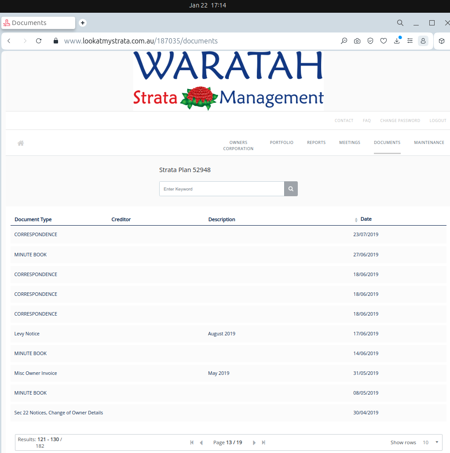
Task: Go to first page of results
Action: coord(192,442)
